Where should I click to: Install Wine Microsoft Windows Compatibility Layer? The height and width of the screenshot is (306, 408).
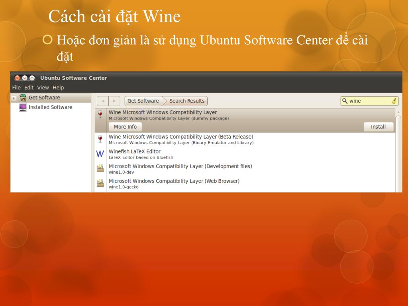[x=379, y=127]
